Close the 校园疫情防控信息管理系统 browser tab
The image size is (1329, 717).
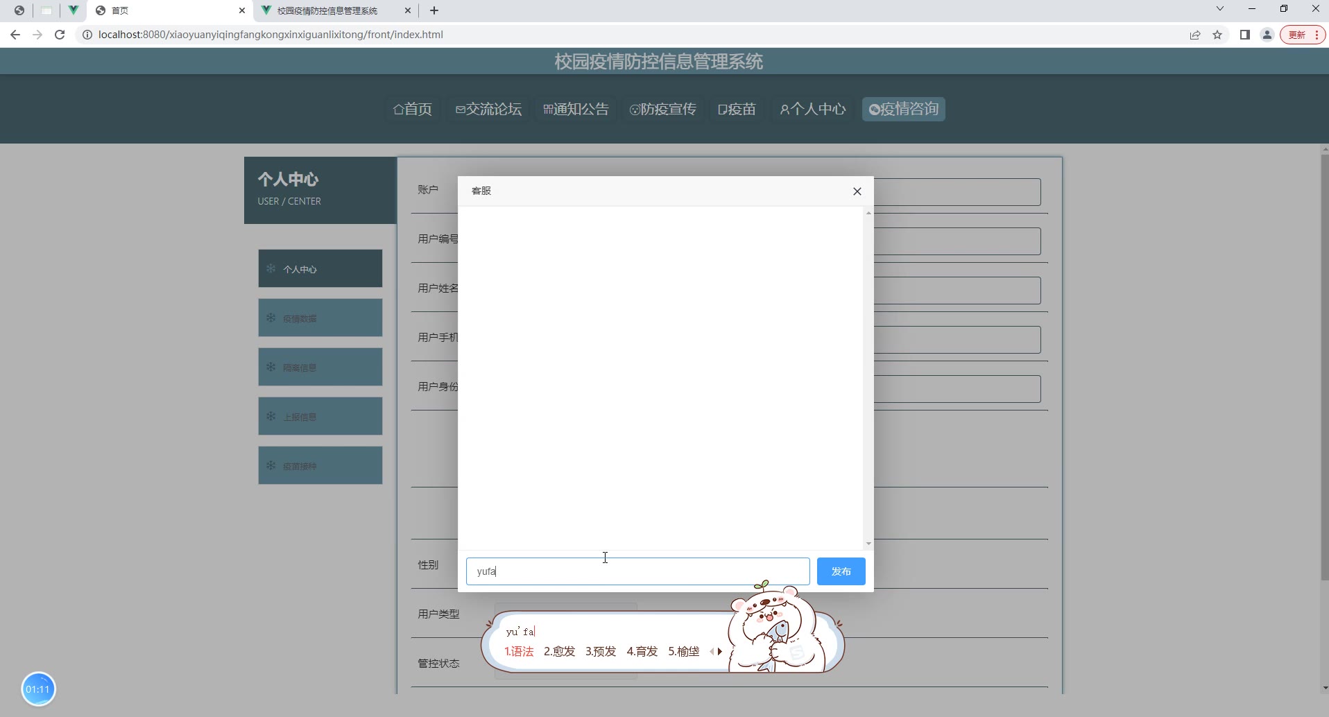(408, 10)
